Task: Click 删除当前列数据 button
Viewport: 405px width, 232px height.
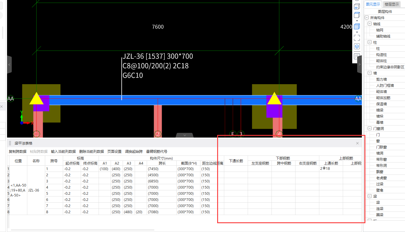Action: [x=92, y=152]
